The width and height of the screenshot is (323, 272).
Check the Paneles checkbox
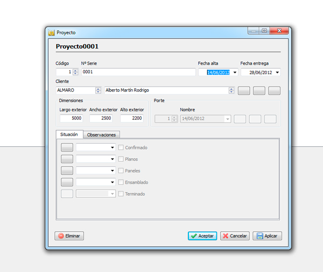point(121,170)
